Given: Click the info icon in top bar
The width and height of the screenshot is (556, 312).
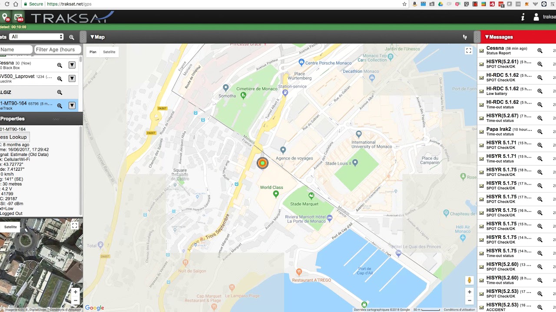Looking at the screenshot, I should click(523, 17).
